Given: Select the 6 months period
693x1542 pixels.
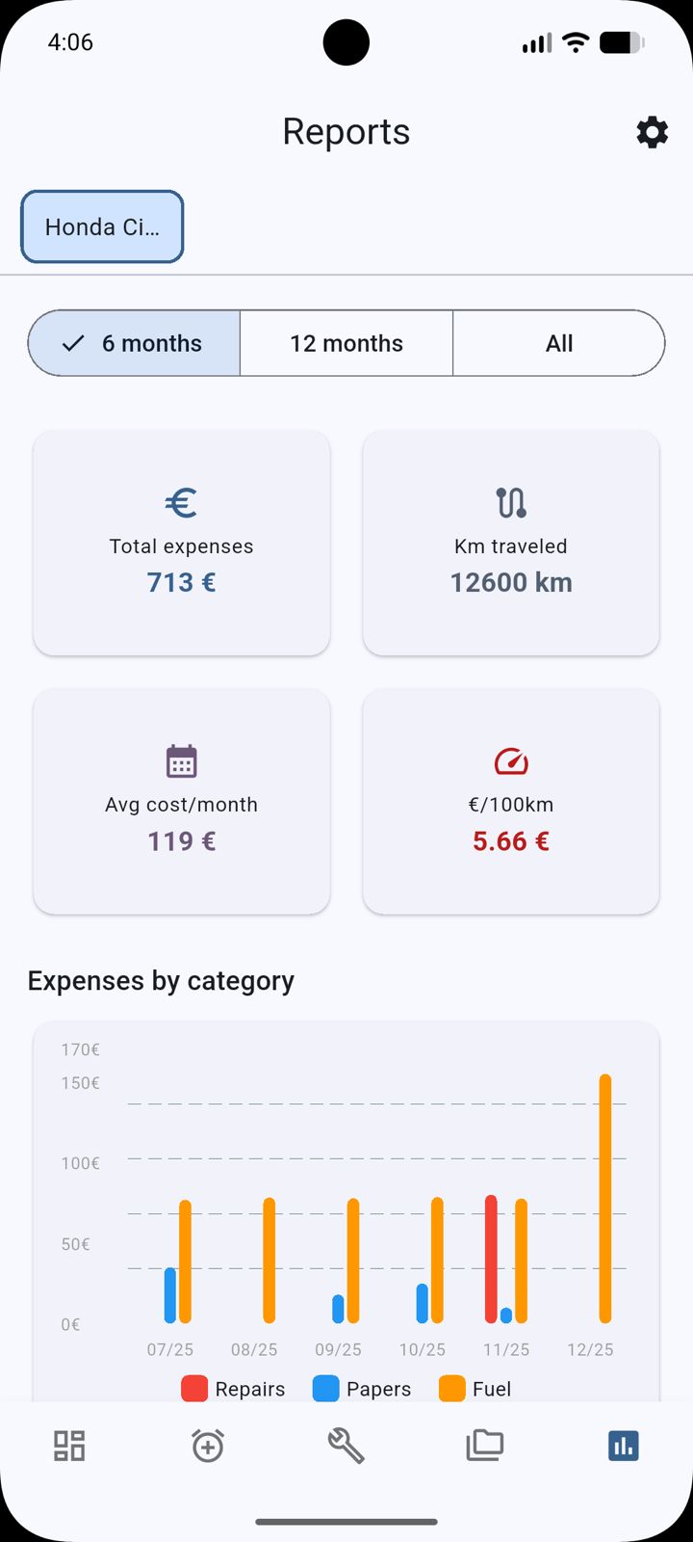Looking at the screenshot, I should coord(135,343).
